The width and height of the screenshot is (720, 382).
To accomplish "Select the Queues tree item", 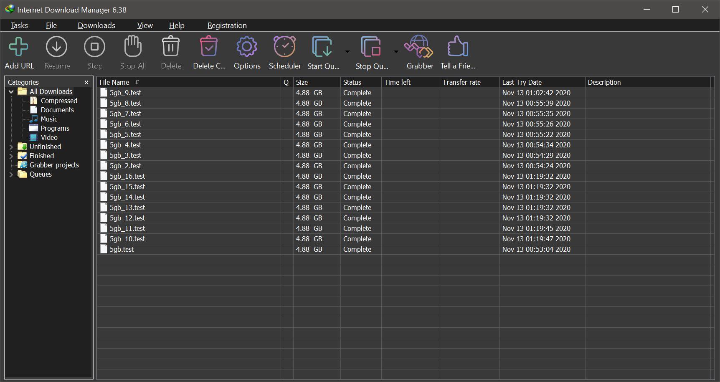I will (41, 174).
